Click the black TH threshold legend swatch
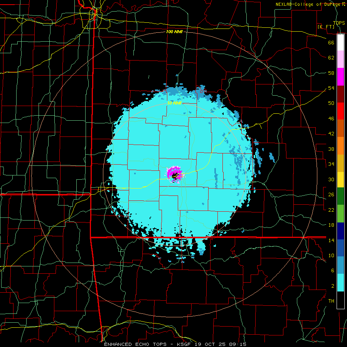347x347 pixels. point(340,300)
